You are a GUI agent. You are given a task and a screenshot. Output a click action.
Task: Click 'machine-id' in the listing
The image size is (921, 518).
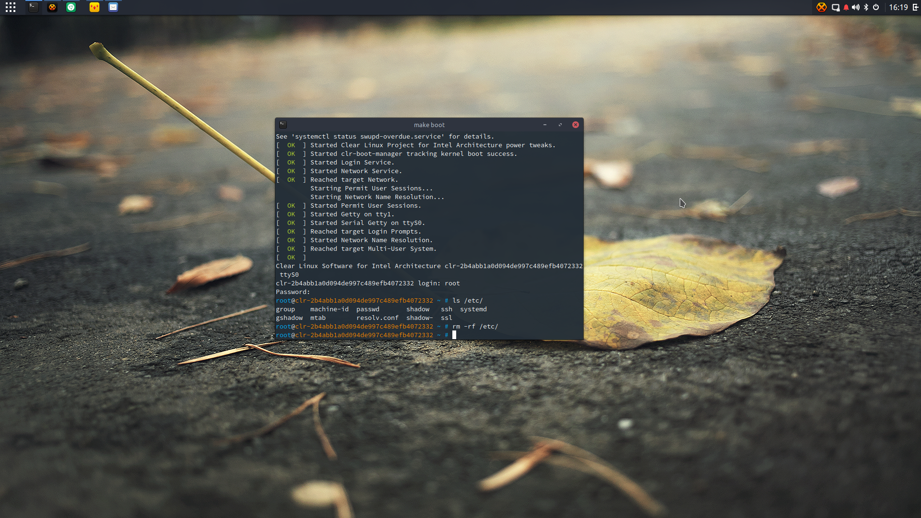pyautogui.click(x=330, y=309)
